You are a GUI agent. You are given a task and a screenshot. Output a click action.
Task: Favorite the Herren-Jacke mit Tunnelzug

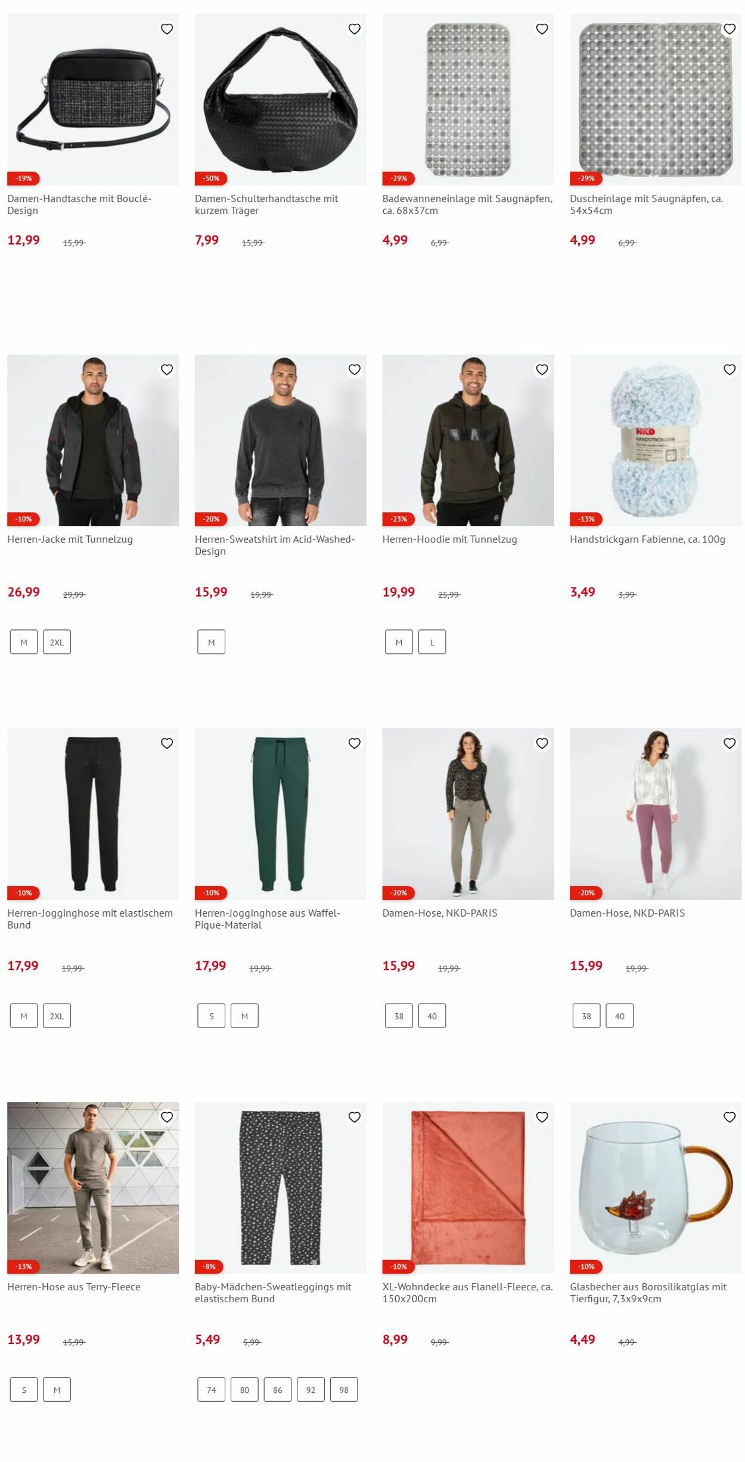pyautogui.click(x=167, y=370)
